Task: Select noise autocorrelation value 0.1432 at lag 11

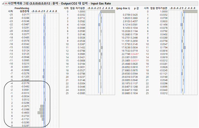Action: [x=81, y=48]
